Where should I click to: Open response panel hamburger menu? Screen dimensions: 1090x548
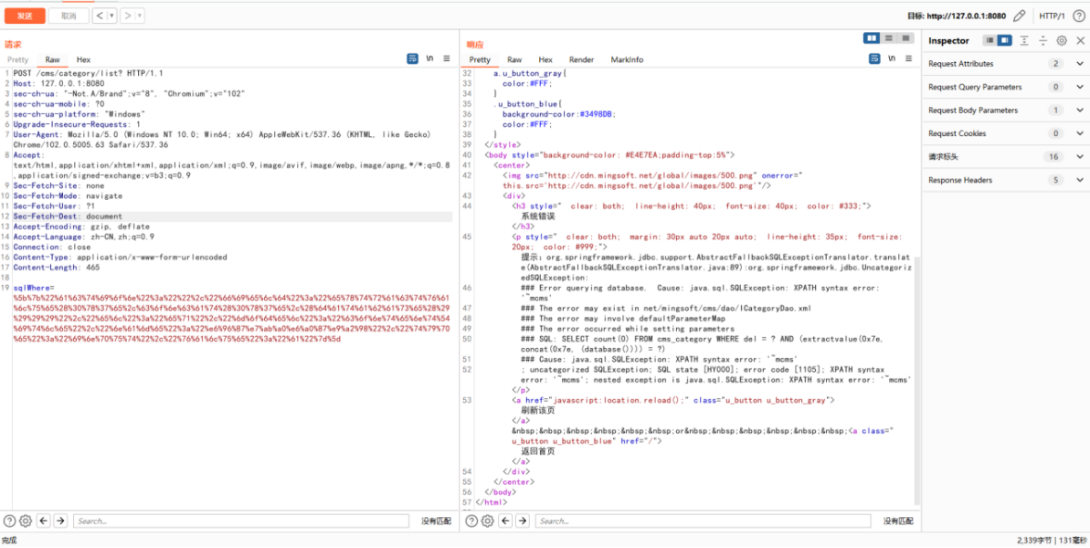(x=909, y=59)
